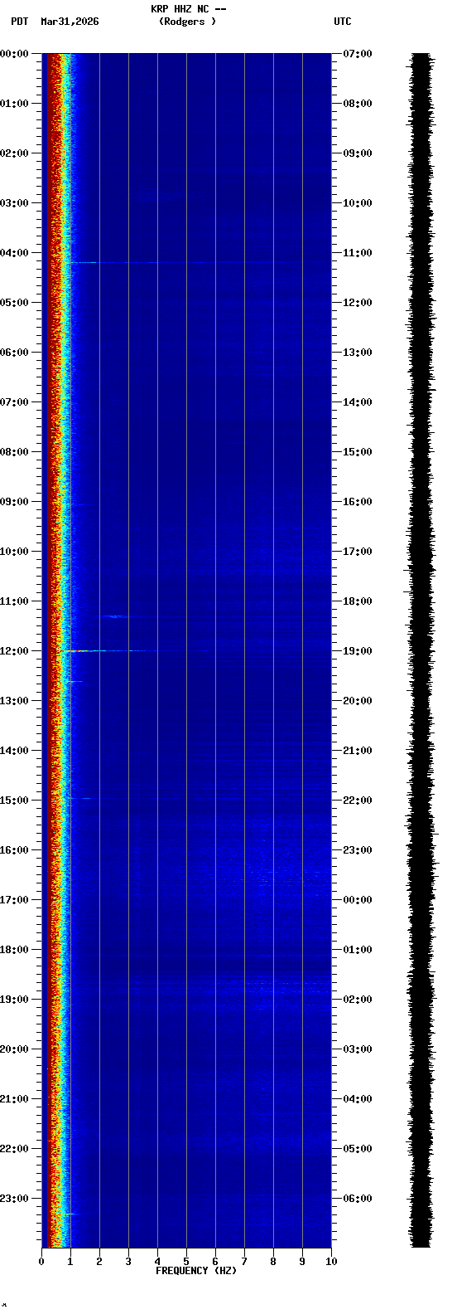Screen dimensions: 457x1314
Task: Click the 'FREQUENCY (HZ)' axis label
Action: coord(196,1271)
